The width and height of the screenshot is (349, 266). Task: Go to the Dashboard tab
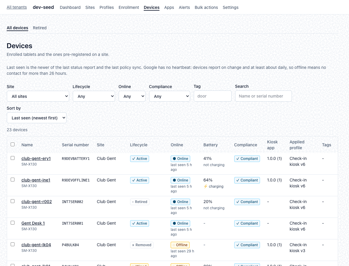click(x=70, y=7)
